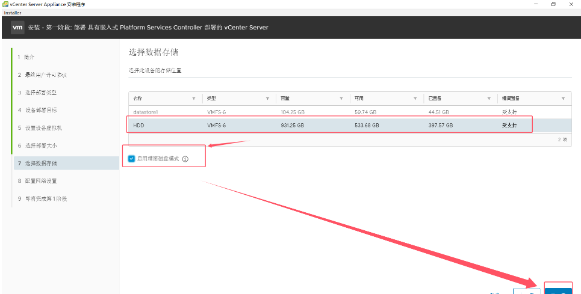Click VMFS-6 in the HDD row

pyautogui.click(x=216, y=126)
